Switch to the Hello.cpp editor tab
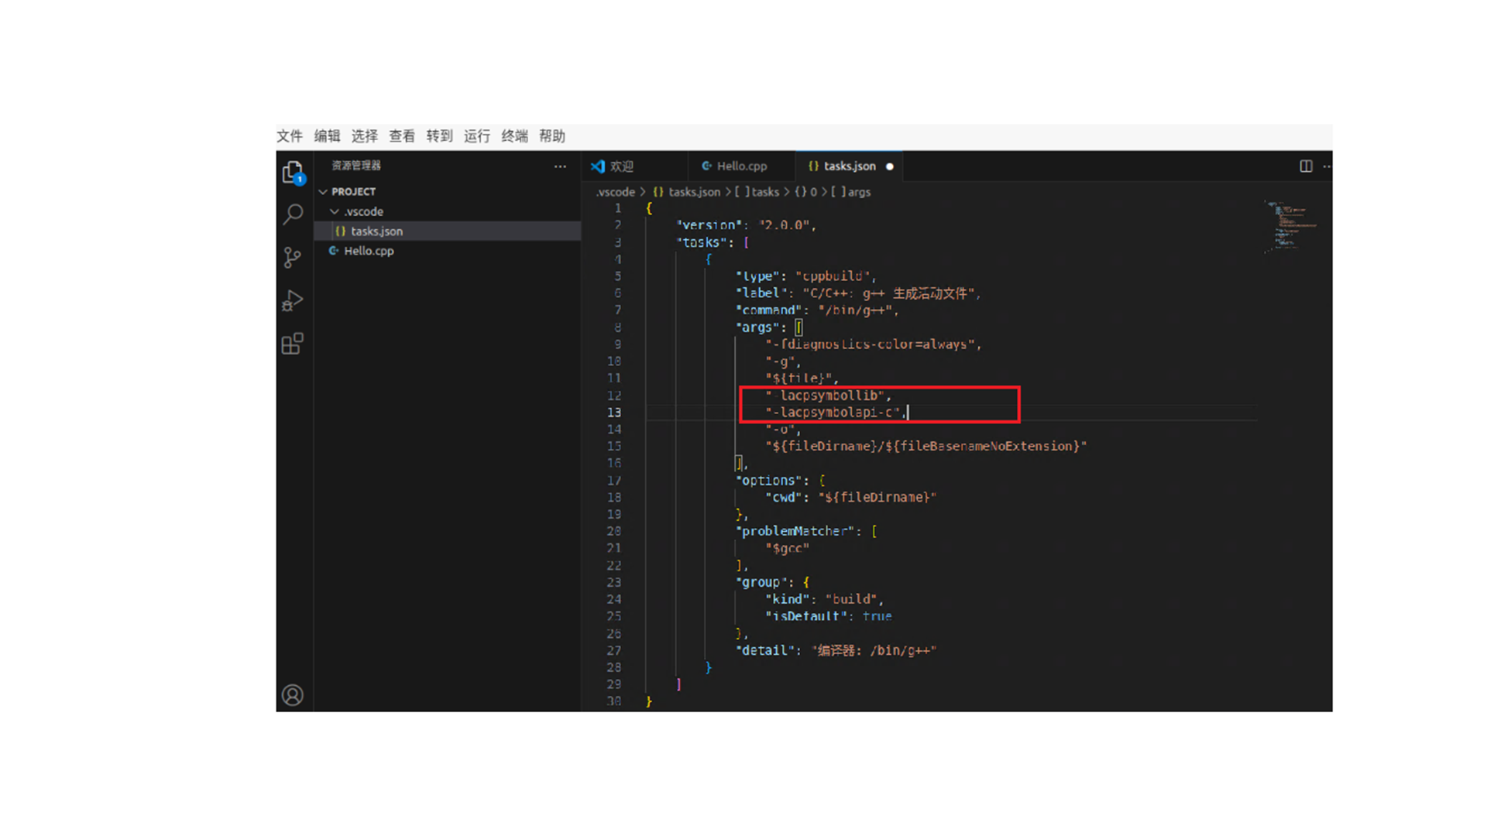This screenshot has height=836, width=1487. (x=741, y=166)
